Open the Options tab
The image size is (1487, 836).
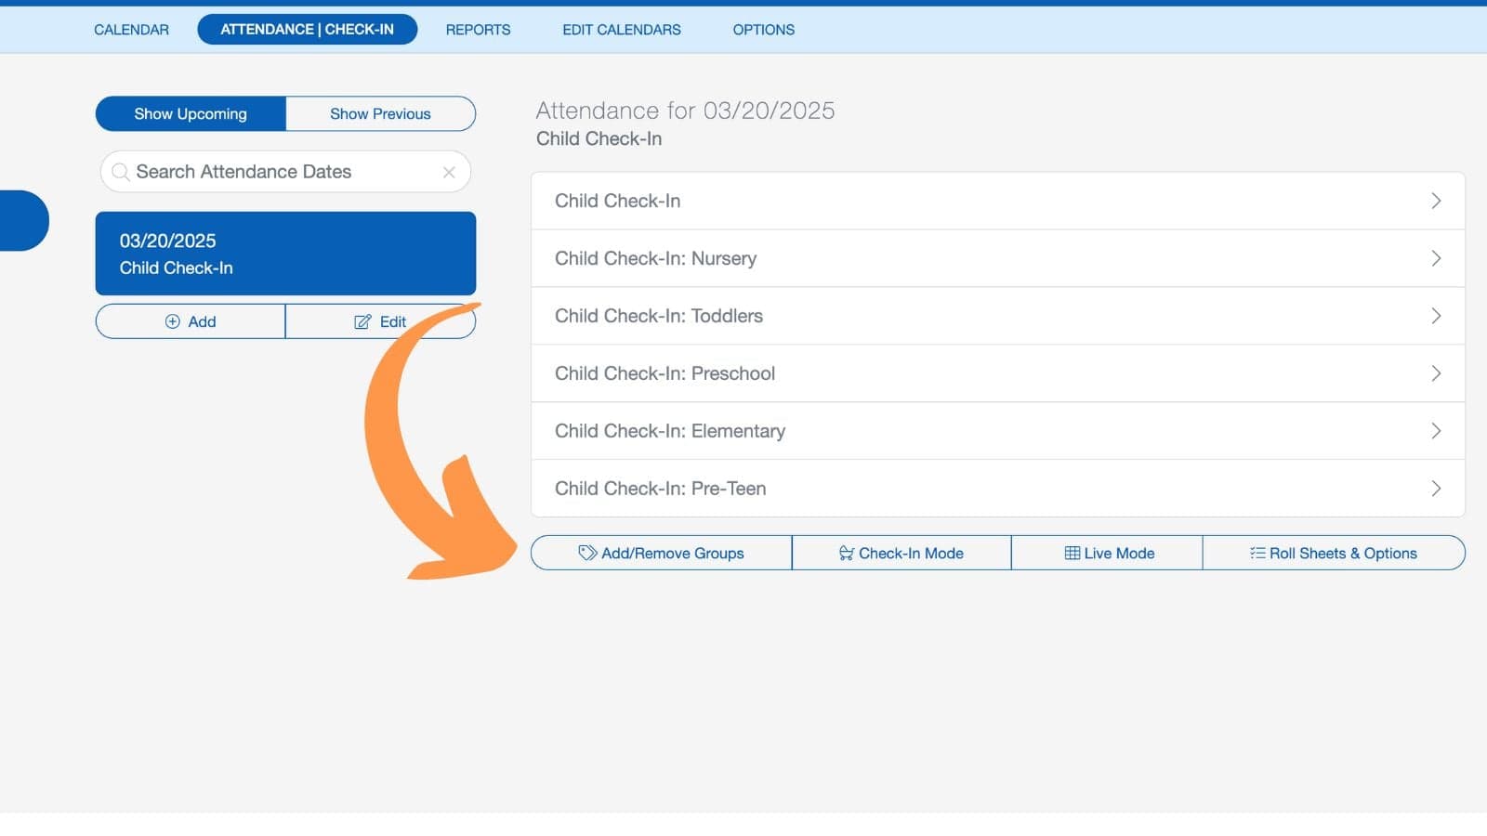764,30
